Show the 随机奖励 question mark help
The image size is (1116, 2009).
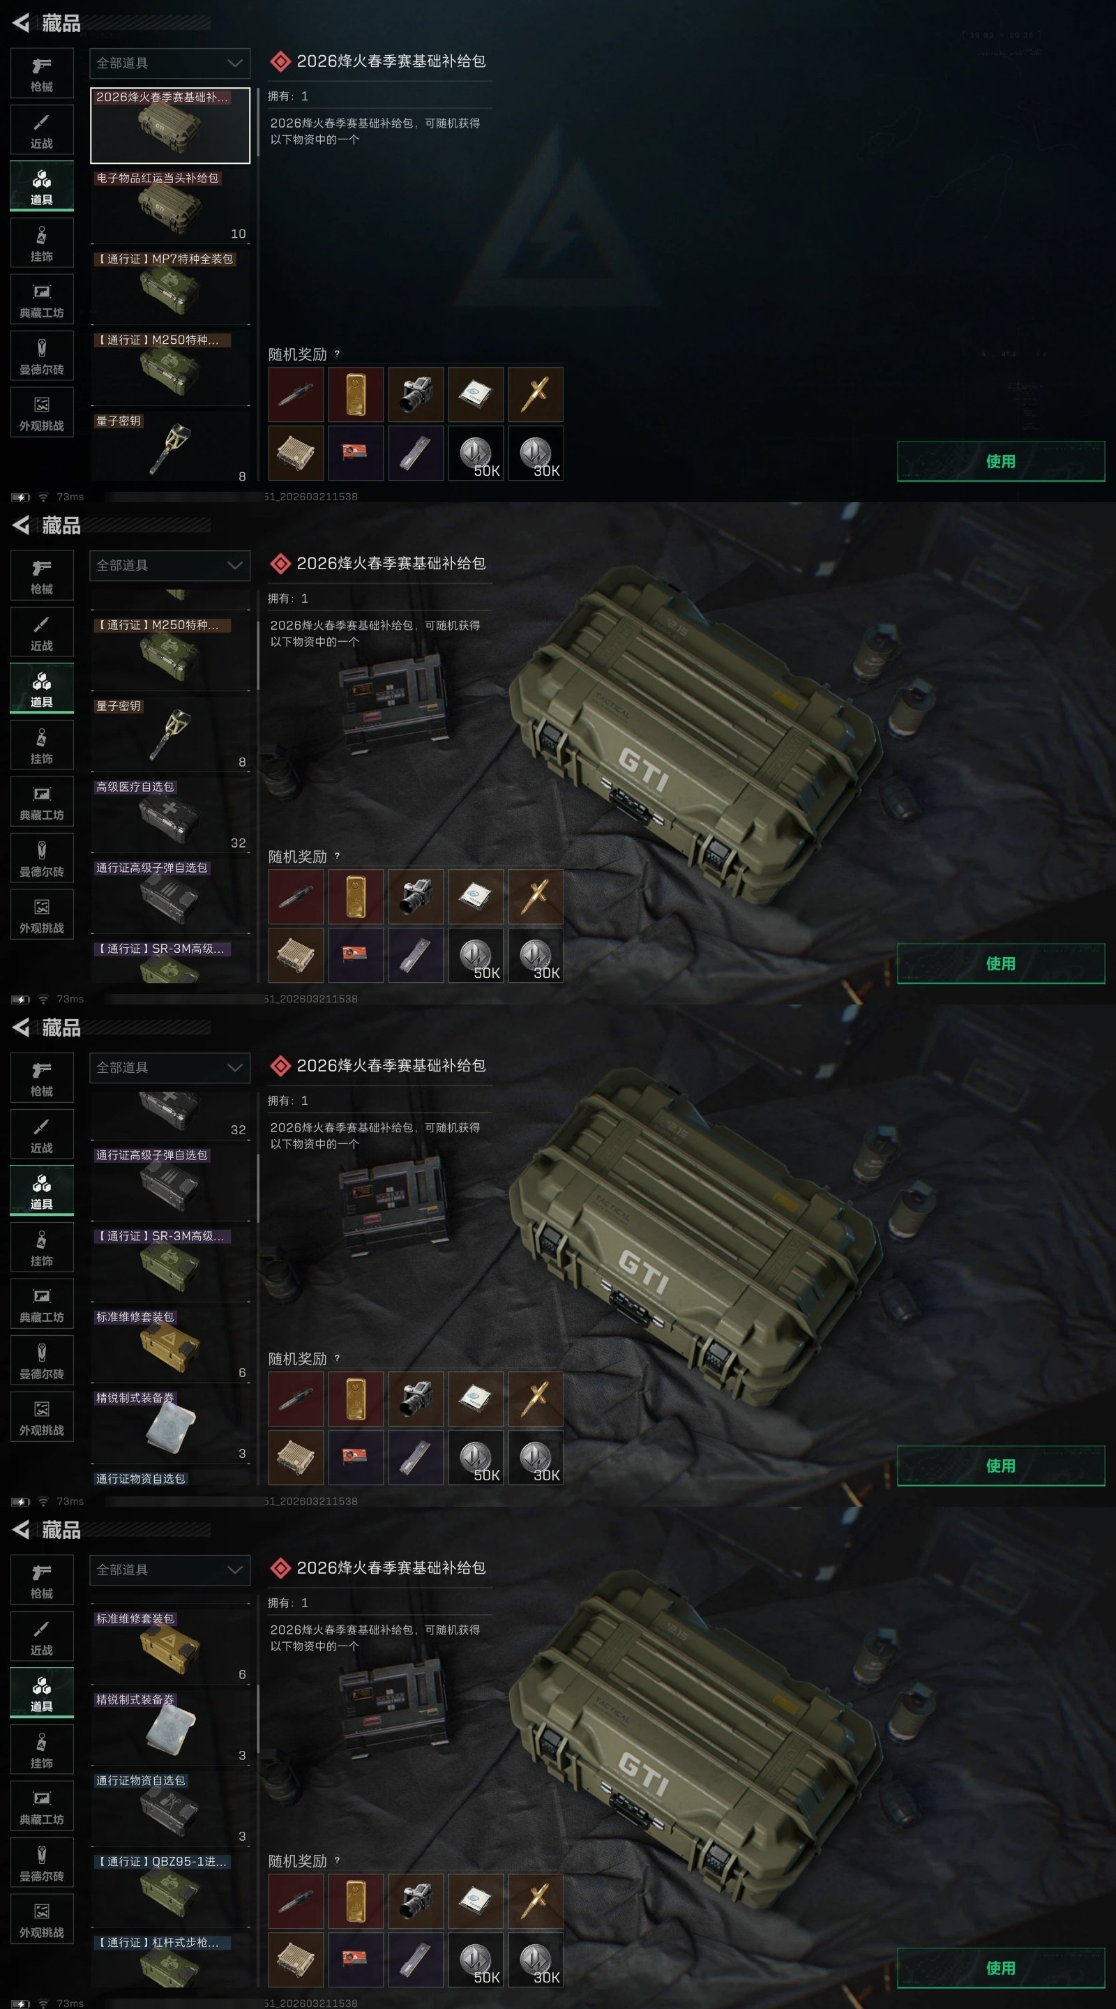[337, 353]
